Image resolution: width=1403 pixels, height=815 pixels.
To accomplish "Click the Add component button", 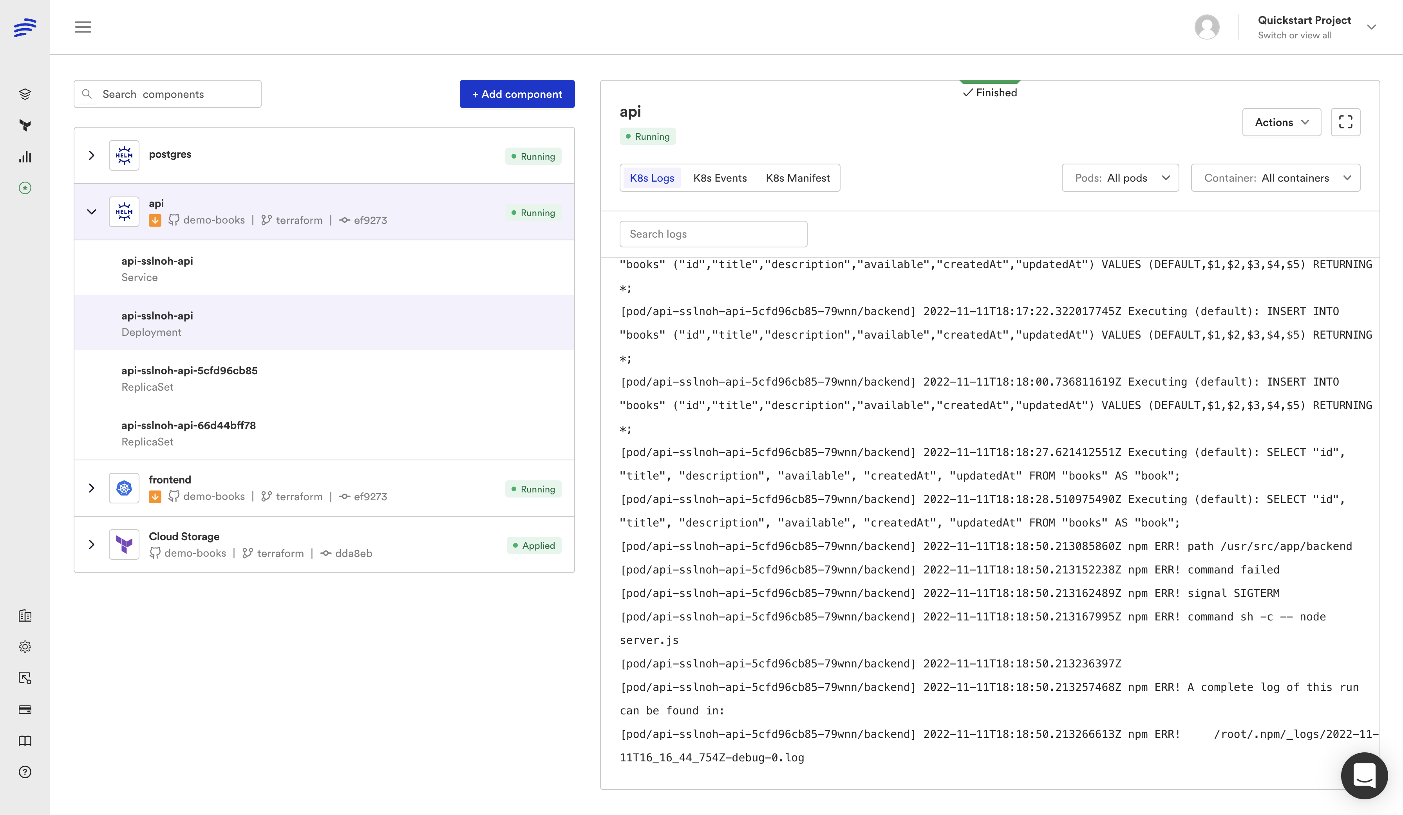I will click(517, 94).
